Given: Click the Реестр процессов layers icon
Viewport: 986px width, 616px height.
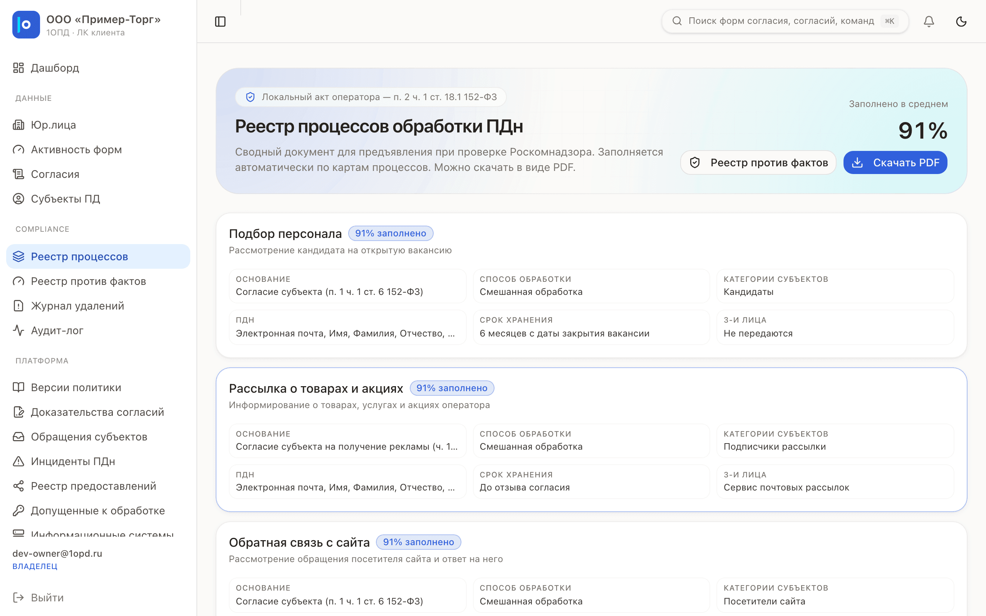Looking at the screenshot, I should point(18,257).
